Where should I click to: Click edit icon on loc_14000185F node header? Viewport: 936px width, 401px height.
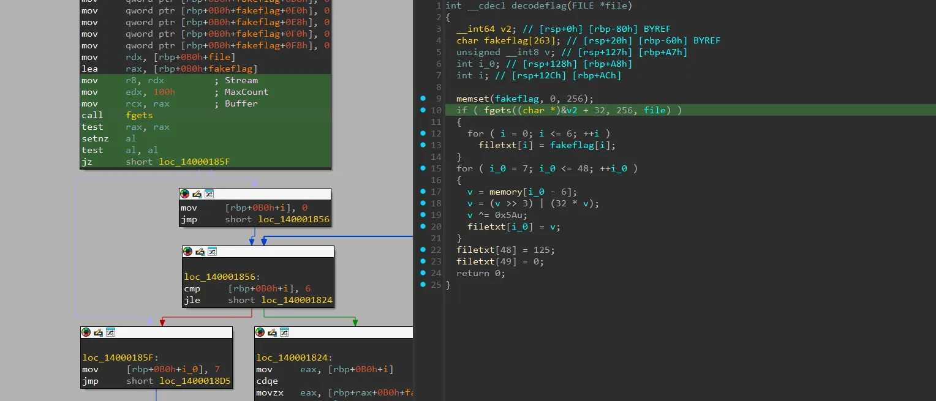coord(98,332)
